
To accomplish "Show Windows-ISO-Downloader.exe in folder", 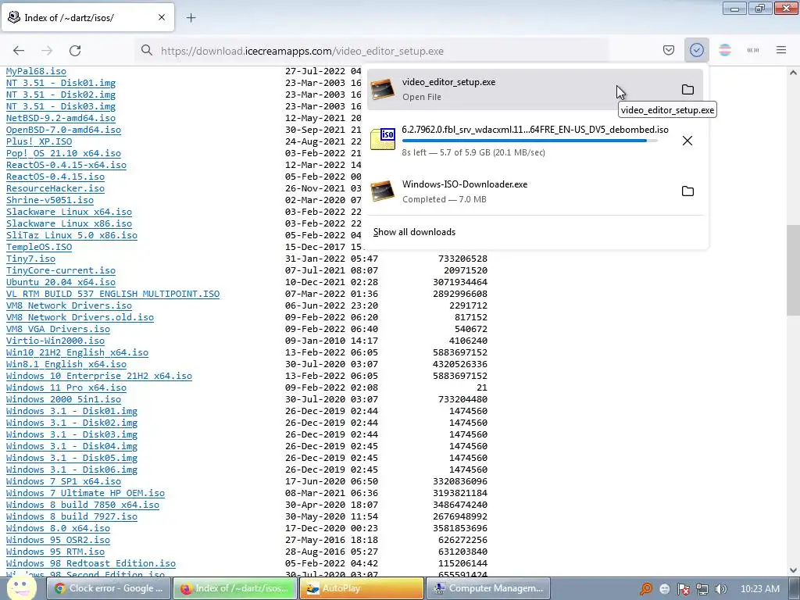I will coord(687,191).
